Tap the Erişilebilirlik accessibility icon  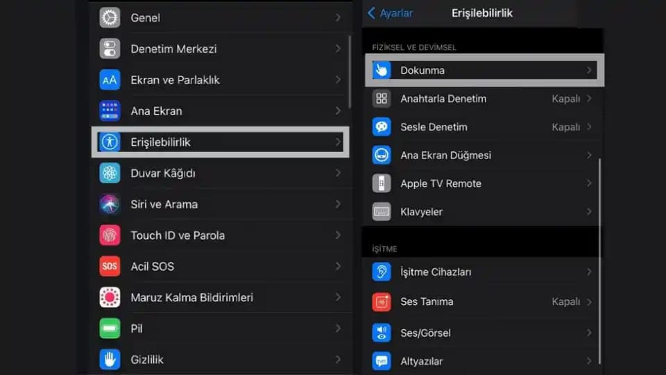point(110,142)
